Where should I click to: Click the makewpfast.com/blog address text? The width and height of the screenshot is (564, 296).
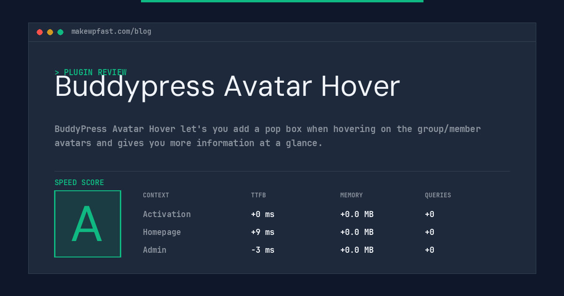[x=111, y=31]
